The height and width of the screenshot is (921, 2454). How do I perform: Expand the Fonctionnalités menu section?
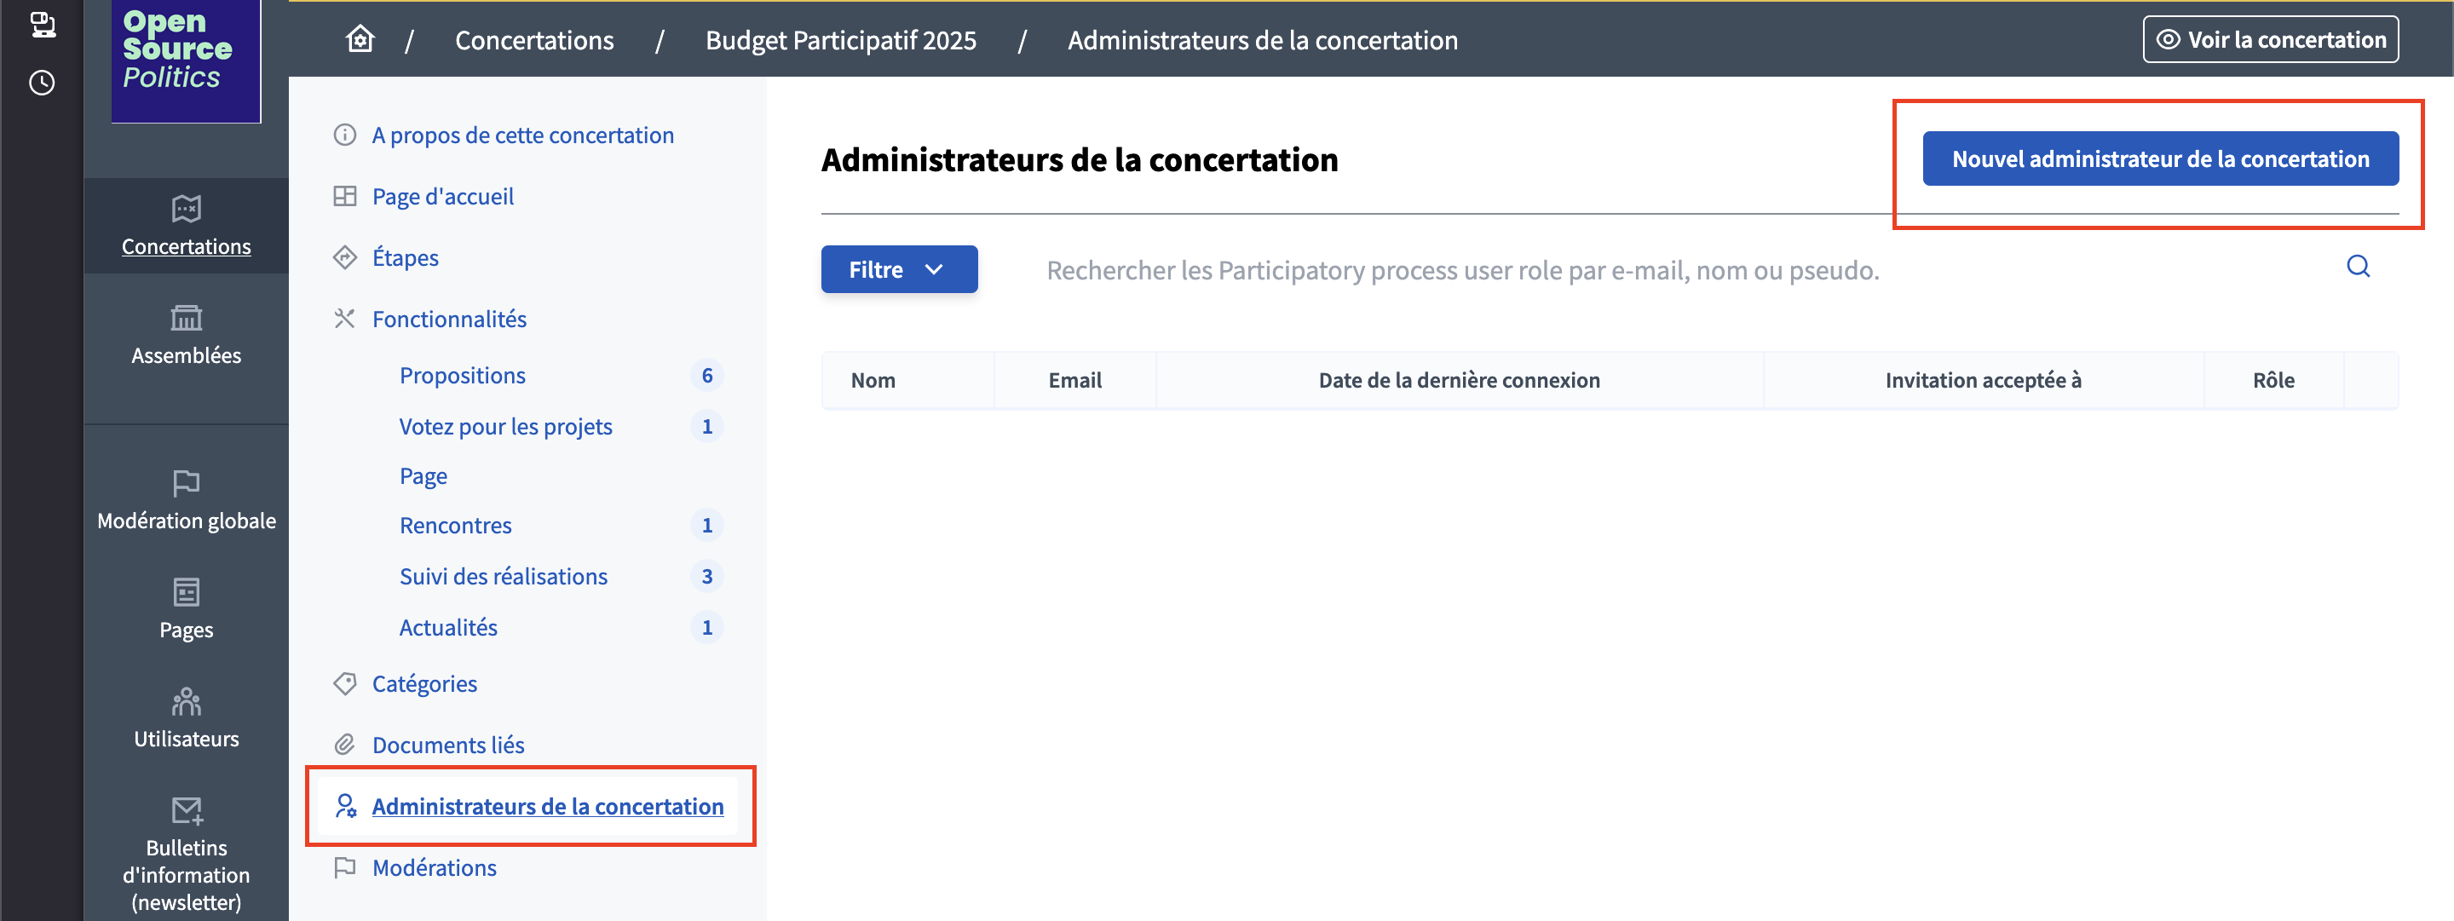(x=449, y=319)
